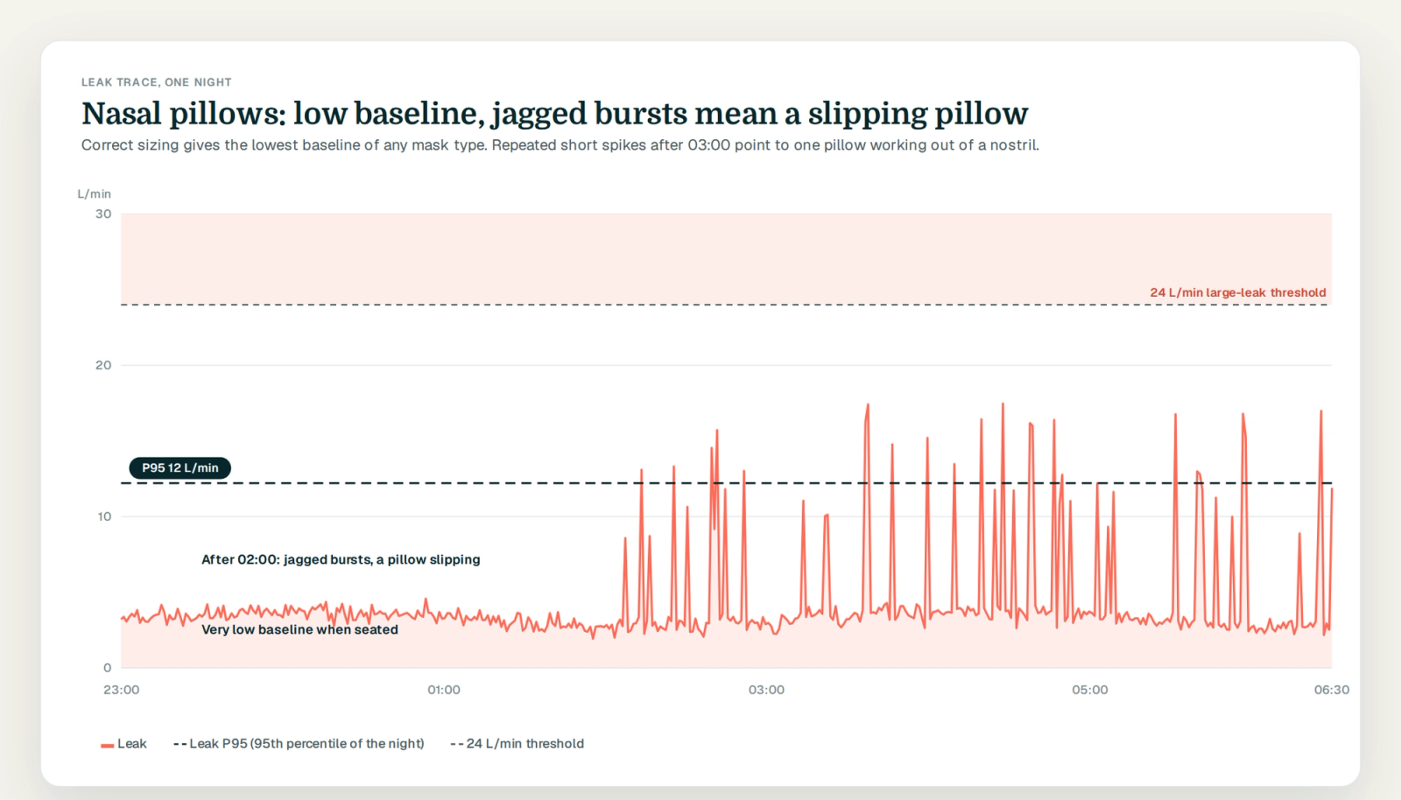Screen dimensions: 1401x800
Task: Select 'Leak P95 (95th percentile of the night)' legend item
Action: (299, 744)
